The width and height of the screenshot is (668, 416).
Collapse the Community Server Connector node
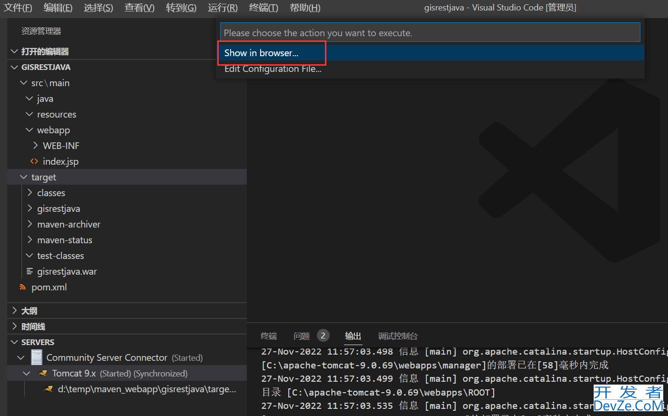coord(20,357)
